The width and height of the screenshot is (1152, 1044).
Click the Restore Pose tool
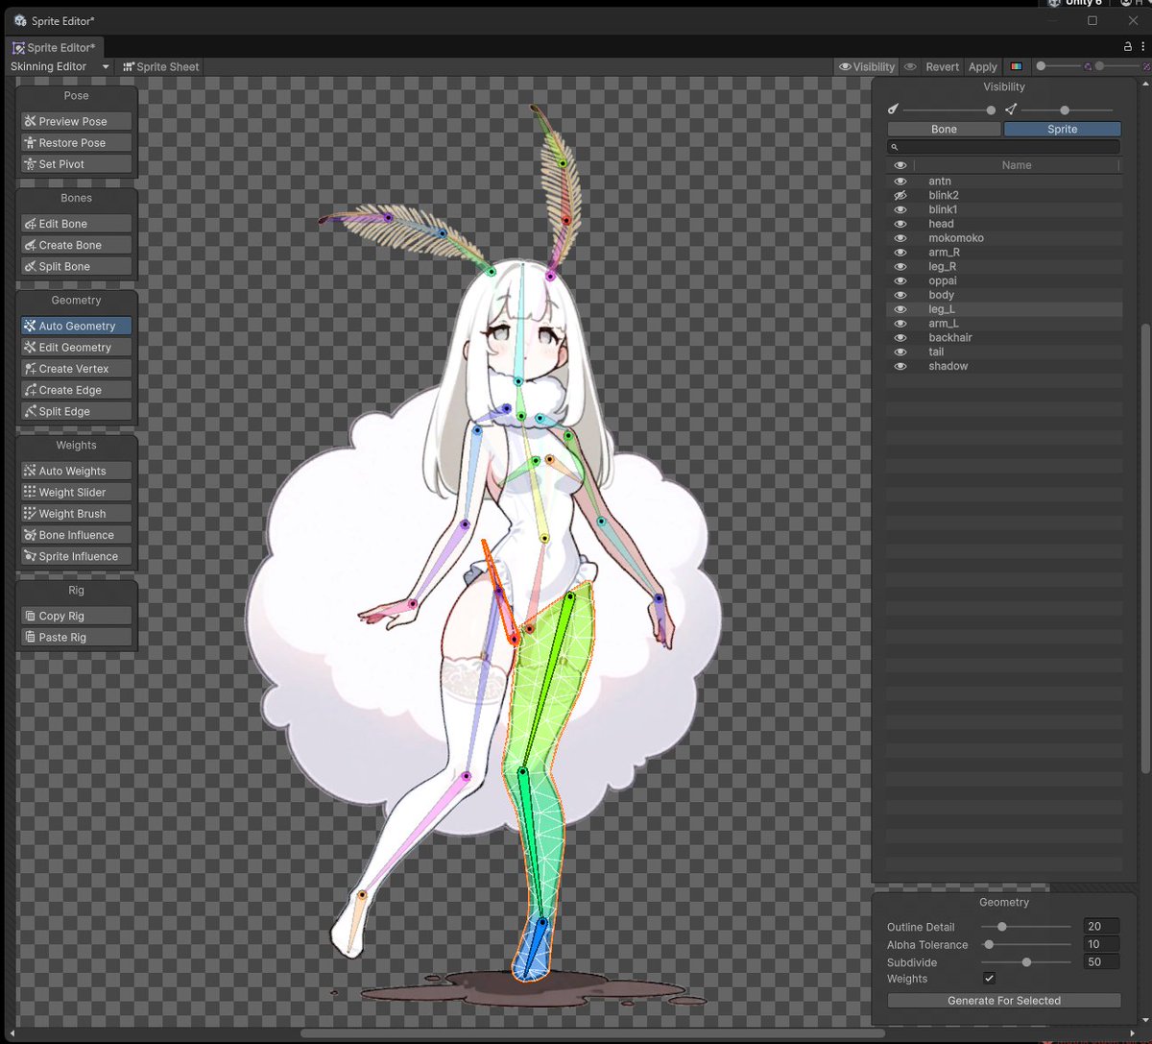tap(77, 142)
